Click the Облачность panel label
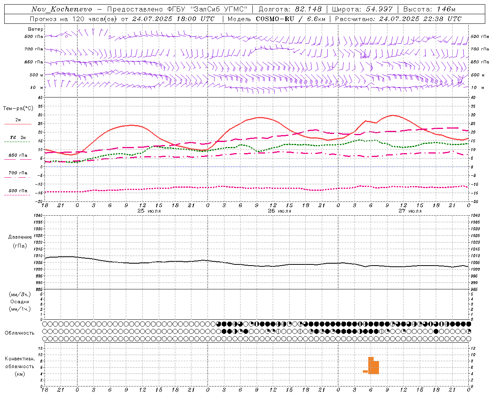Screen dimensions: 491x393 (20, 333)
